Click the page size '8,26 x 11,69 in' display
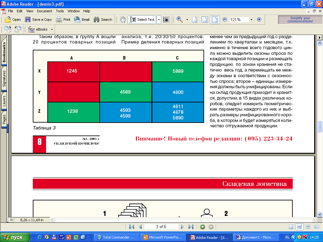The image size is (323, 242). (32, 220)
